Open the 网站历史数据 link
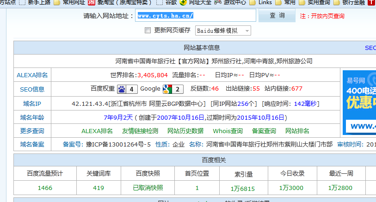Image resolution: width=376 pixels, height=202 pixels. pyautogui.click(x=185, y=131)
